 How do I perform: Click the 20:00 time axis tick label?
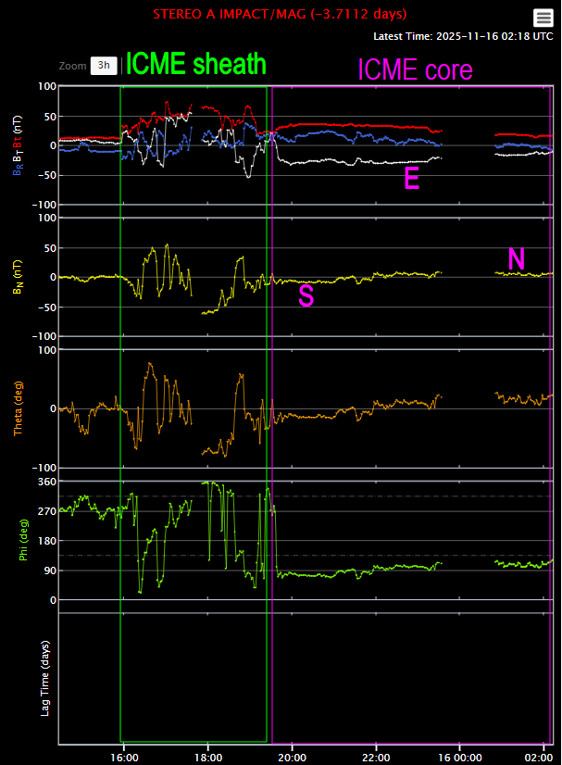click(x=293, y=758)
